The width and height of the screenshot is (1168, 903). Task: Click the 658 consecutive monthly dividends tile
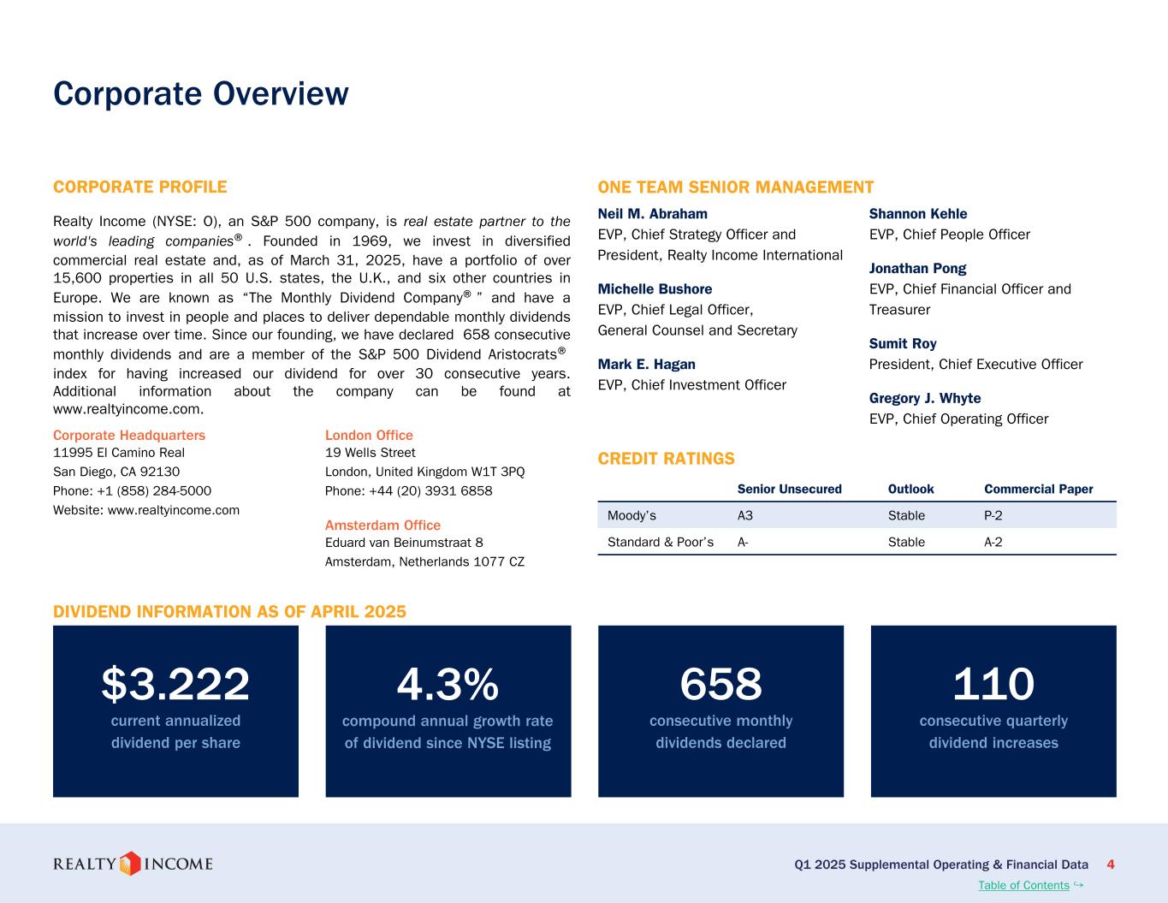point(720,710)
